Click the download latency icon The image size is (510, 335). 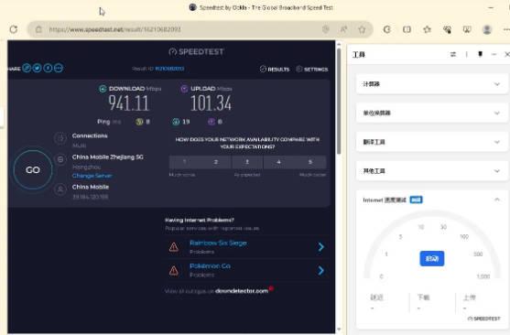point(176,122)
